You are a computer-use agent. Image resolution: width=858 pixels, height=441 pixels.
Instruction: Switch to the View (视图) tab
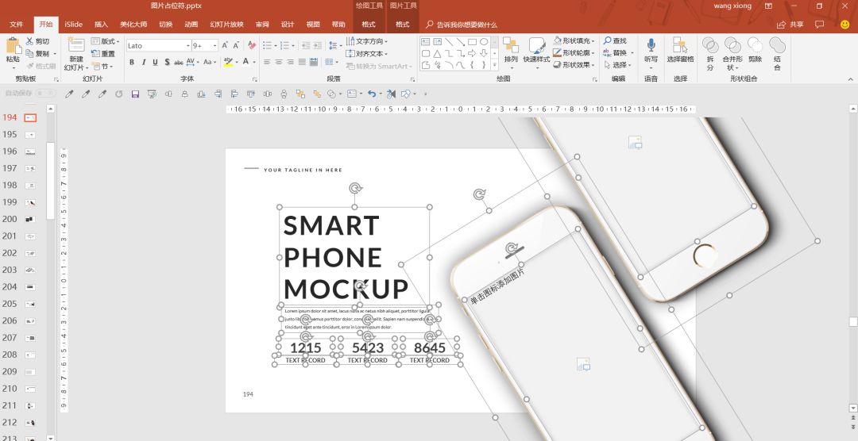point(313,25)
